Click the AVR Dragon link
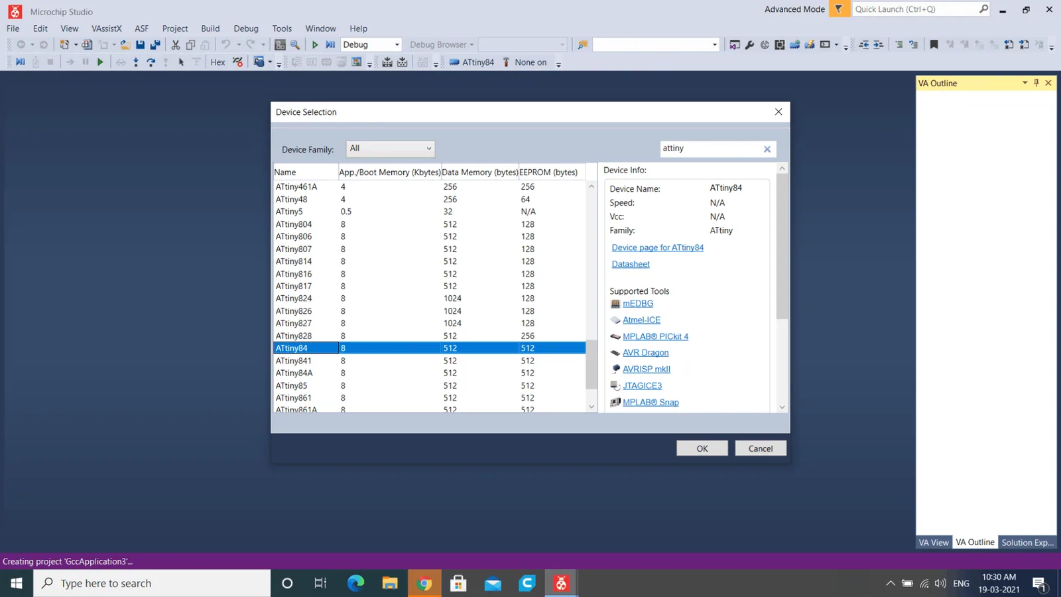This screenshot has width=1061, height=597. [645, 353]
